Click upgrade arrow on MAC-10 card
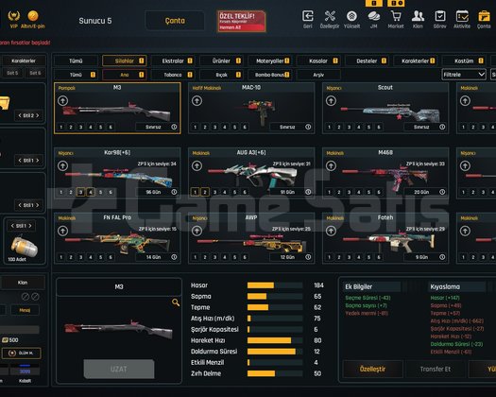Viewport: 496px width, 397px height. pyautogui.click(x=197, y=101)
